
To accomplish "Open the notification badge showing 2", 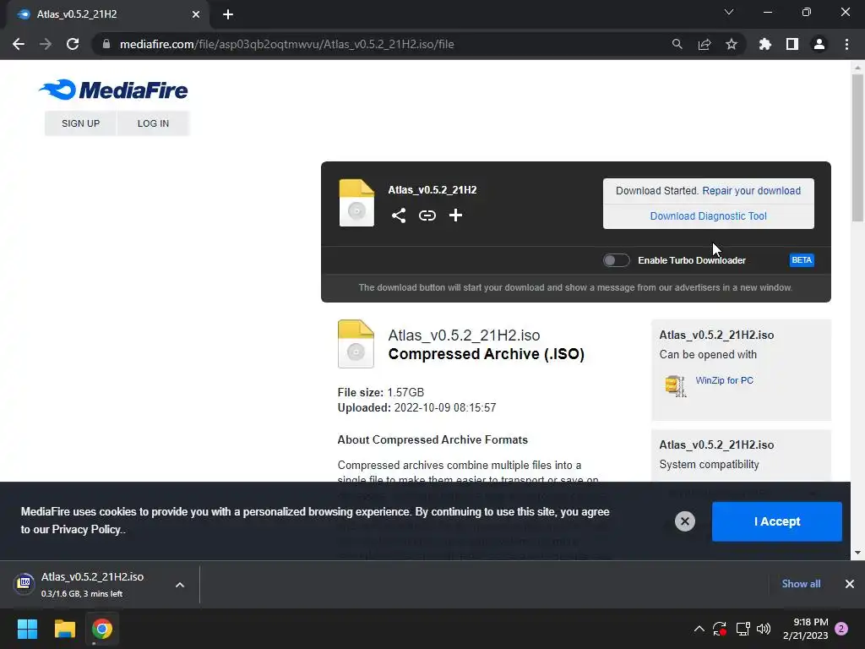I will pyautogui.click(x=841, y=629).
